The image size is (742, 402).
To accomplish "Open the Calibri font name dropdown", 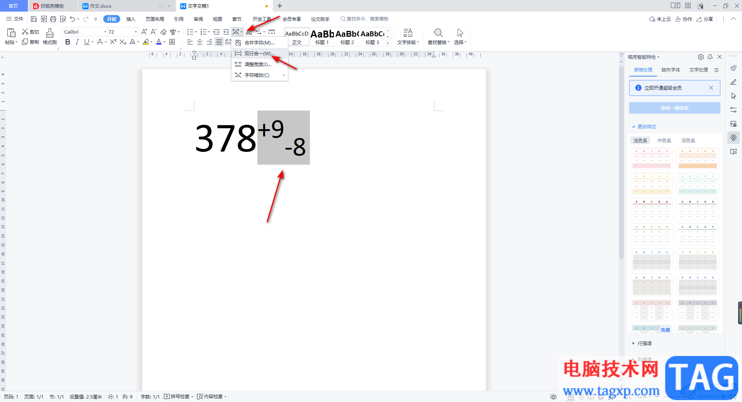I will click(105, 32).
